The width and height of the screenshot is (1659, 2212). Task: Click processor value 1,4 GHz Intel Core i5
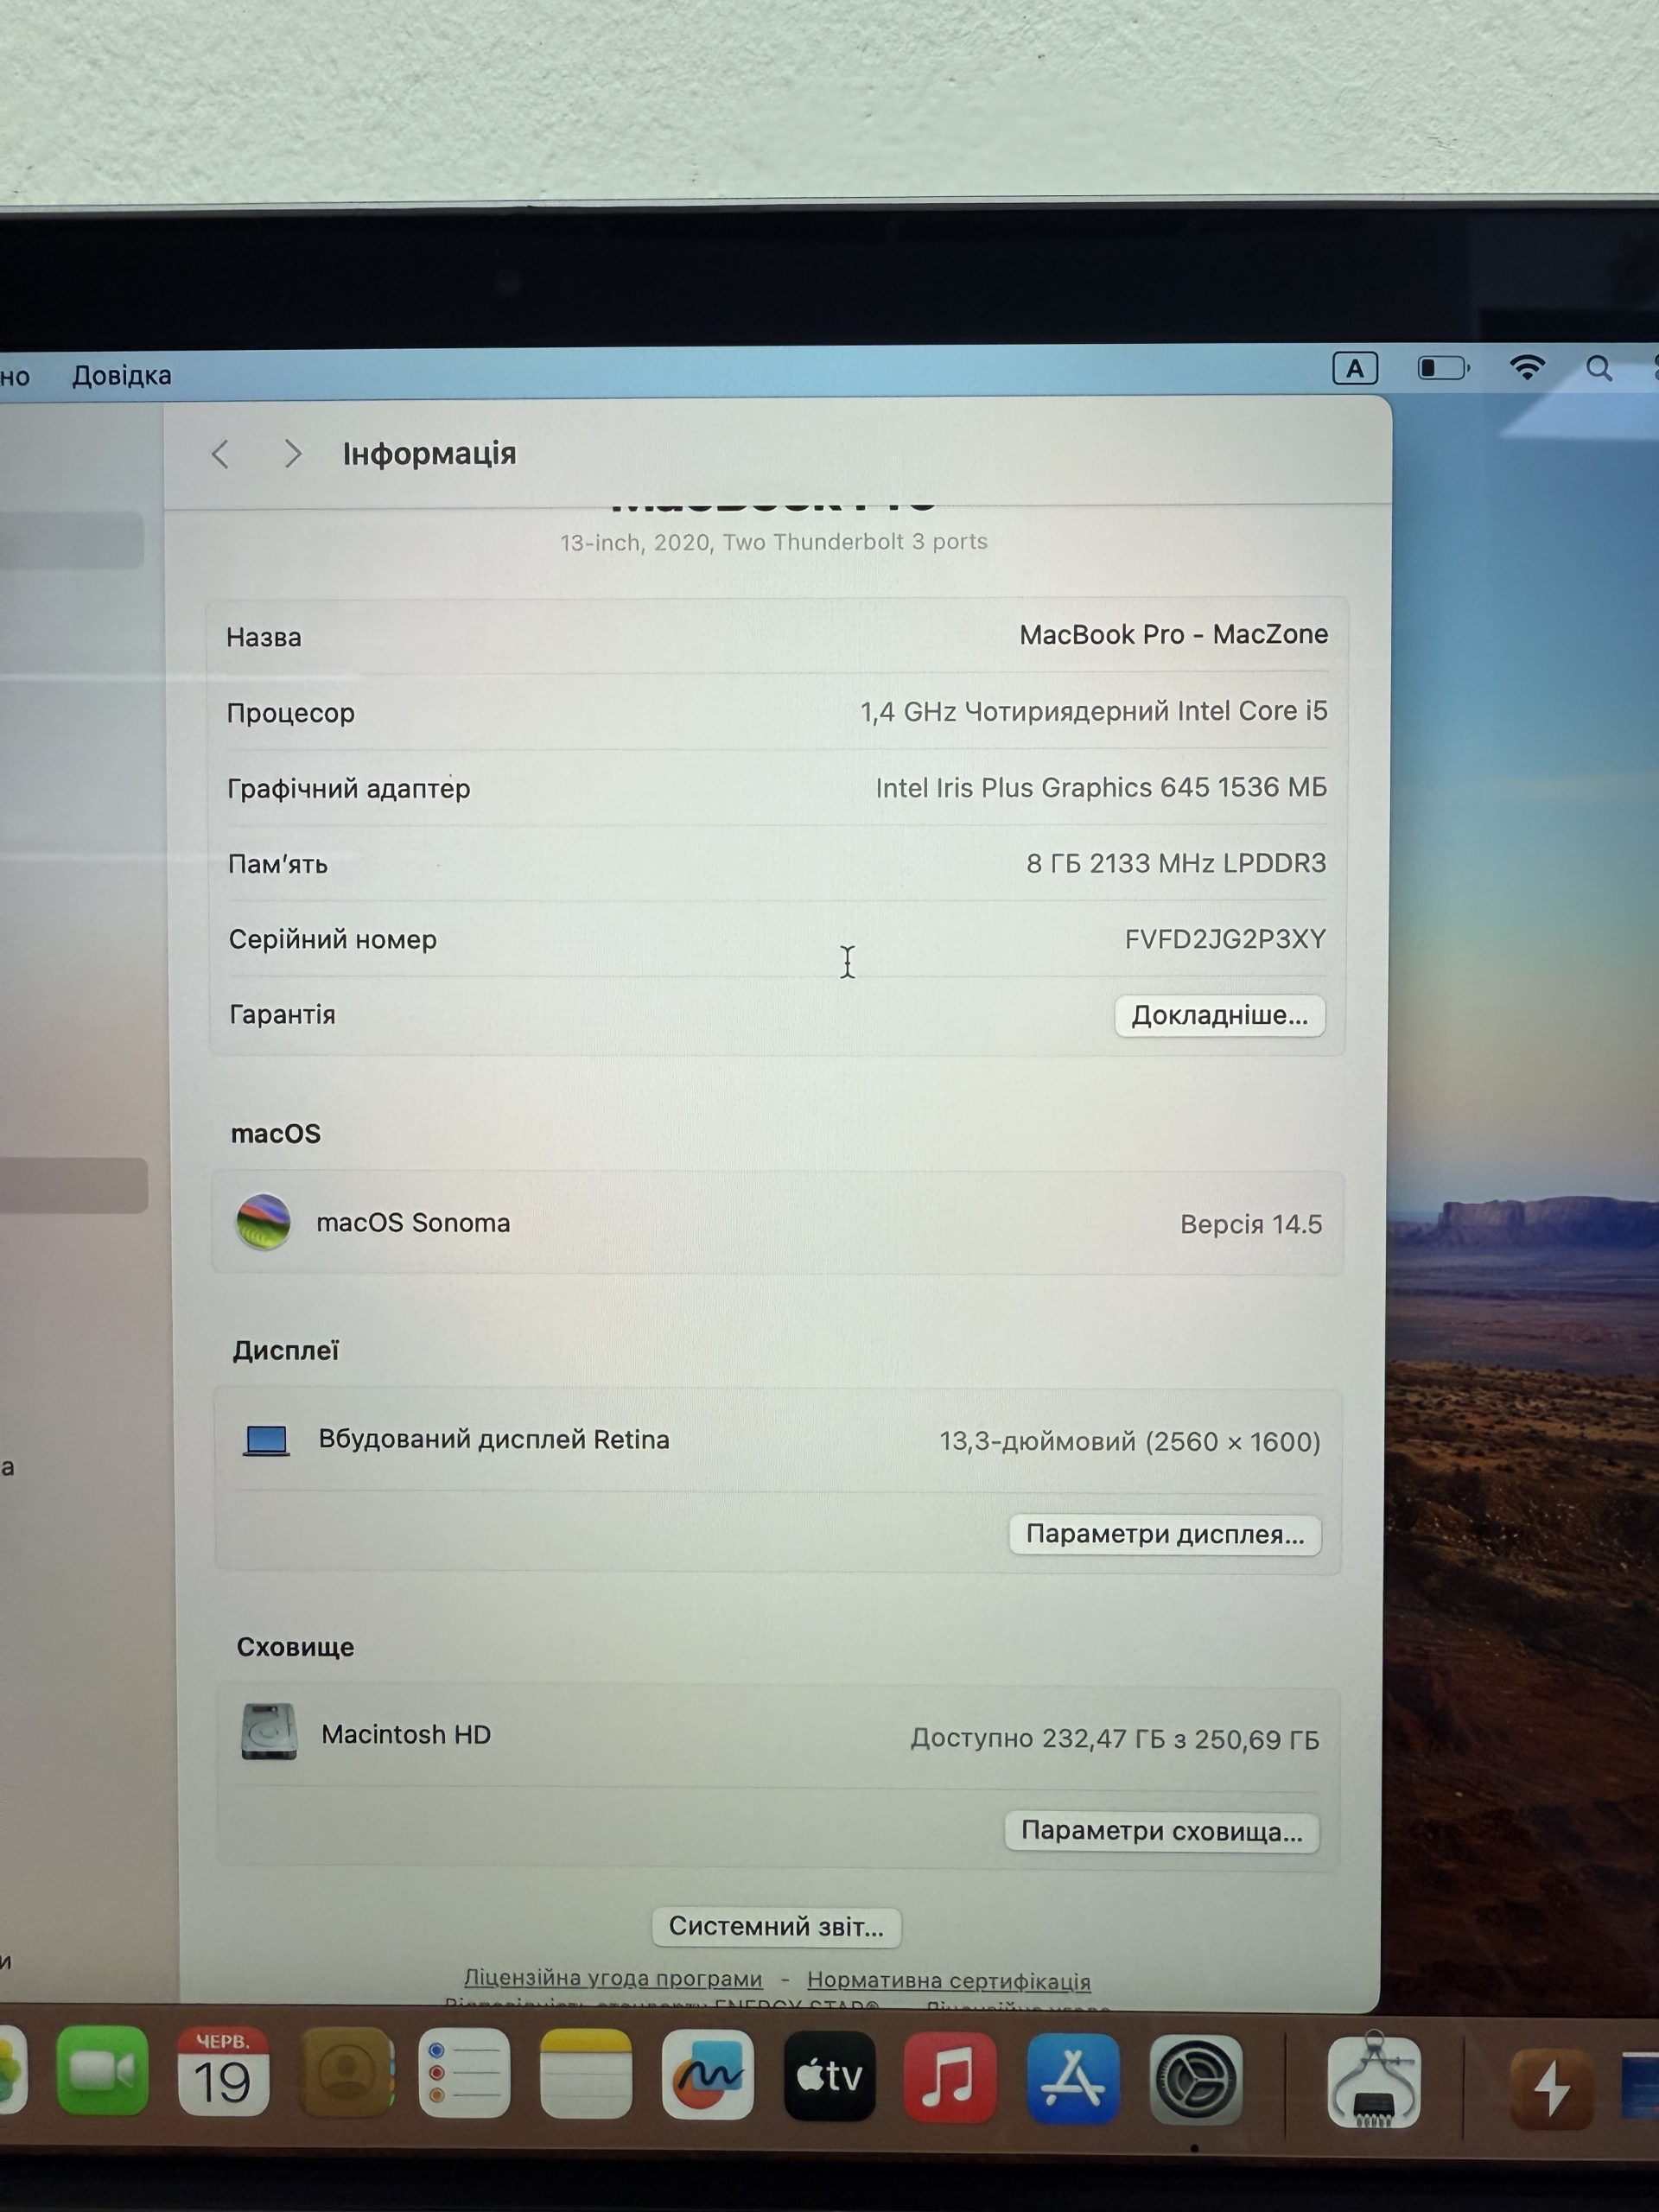click(1094, 711)
